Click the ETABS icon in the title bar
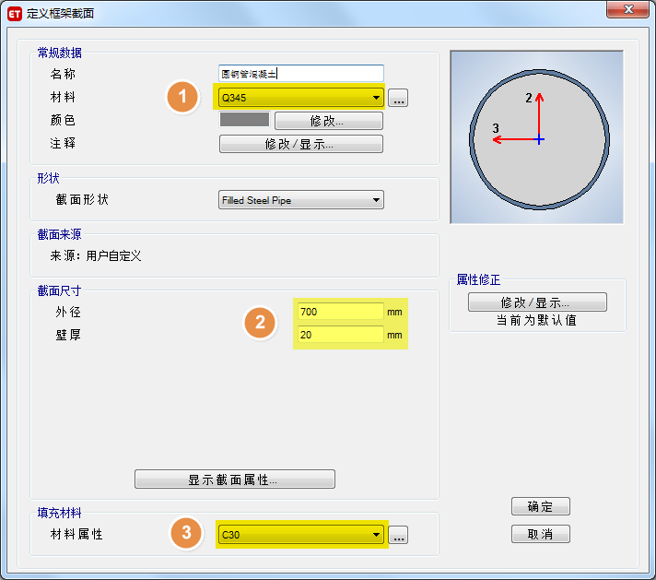This screenshot has height=580, width=656. coord(15,13)
